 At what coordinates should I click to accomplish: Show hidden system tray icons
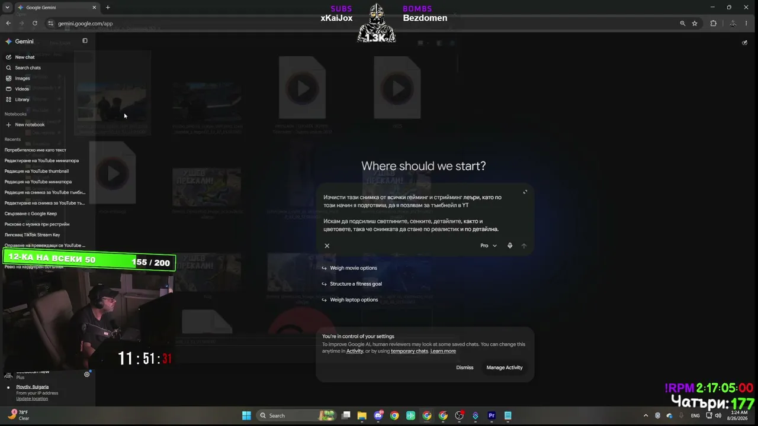(646, 415)
